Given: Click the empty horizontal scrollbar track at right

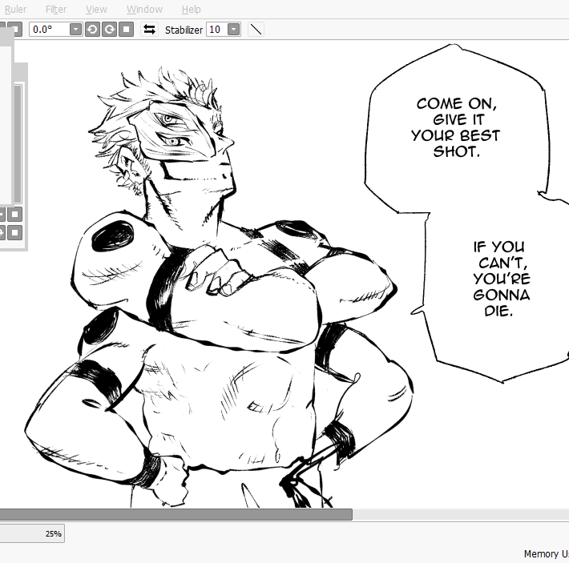Looking at the screenshot, I should click(x=461, y=514).
